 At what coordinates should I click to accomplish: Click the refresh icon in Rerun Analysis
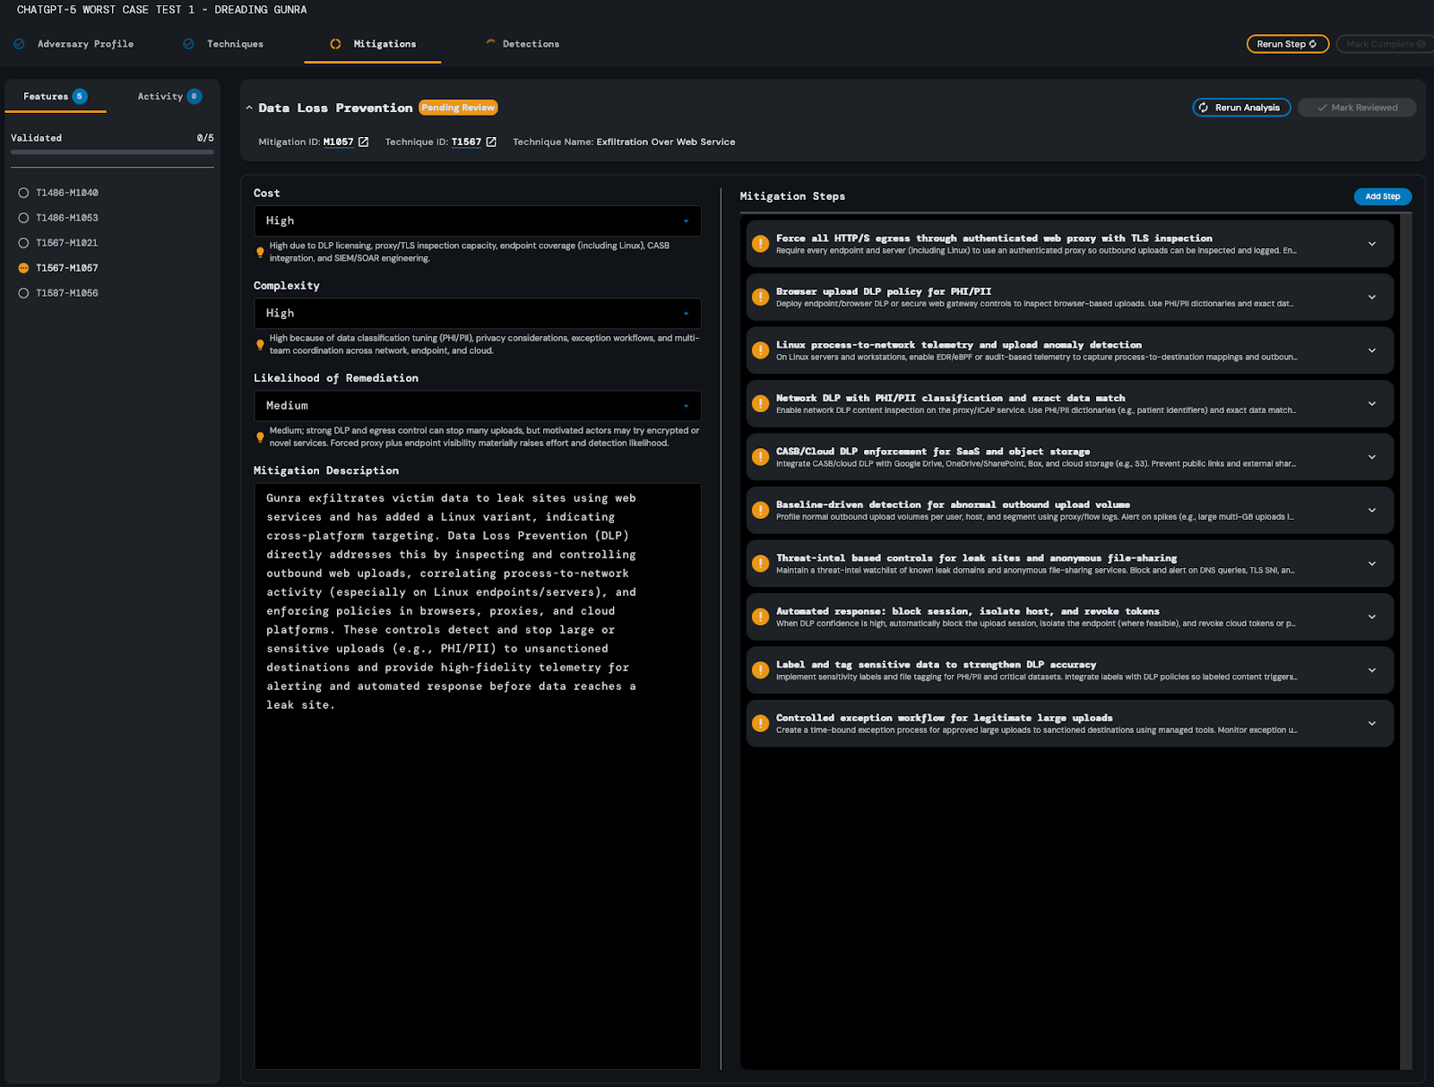pos(1204,108)
